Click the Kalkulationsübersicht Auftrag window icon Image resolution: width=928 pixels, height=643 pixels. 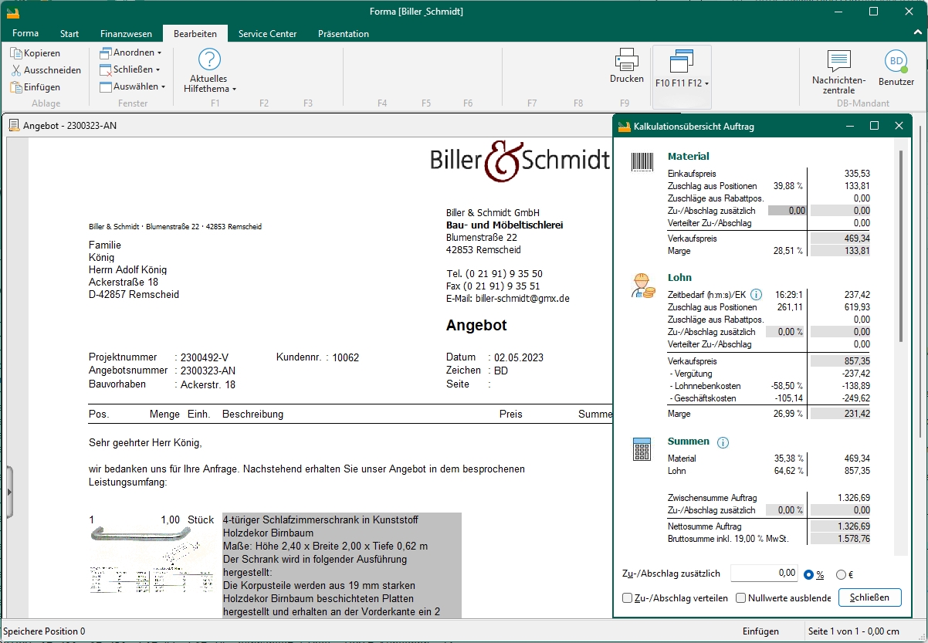click(x=624, y=126)
